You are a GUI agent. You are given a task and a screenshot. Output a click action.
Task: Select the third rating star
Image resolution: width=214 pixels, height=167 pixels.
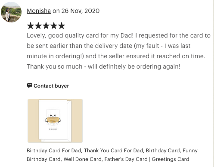(x=46, y=25)
